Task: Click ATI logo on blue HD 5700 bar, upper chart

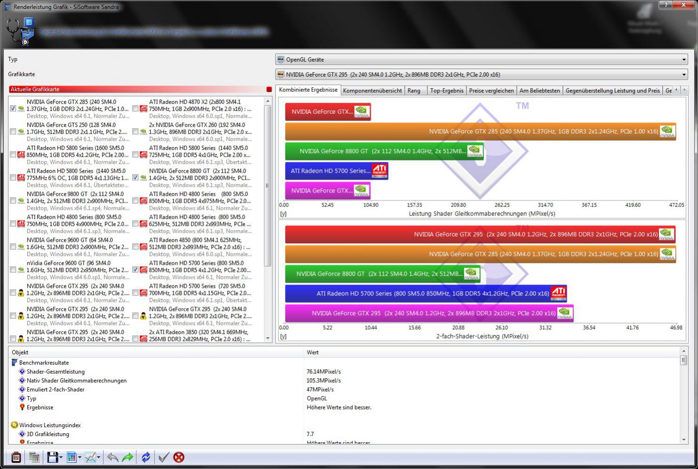Action: click(380, 171)
